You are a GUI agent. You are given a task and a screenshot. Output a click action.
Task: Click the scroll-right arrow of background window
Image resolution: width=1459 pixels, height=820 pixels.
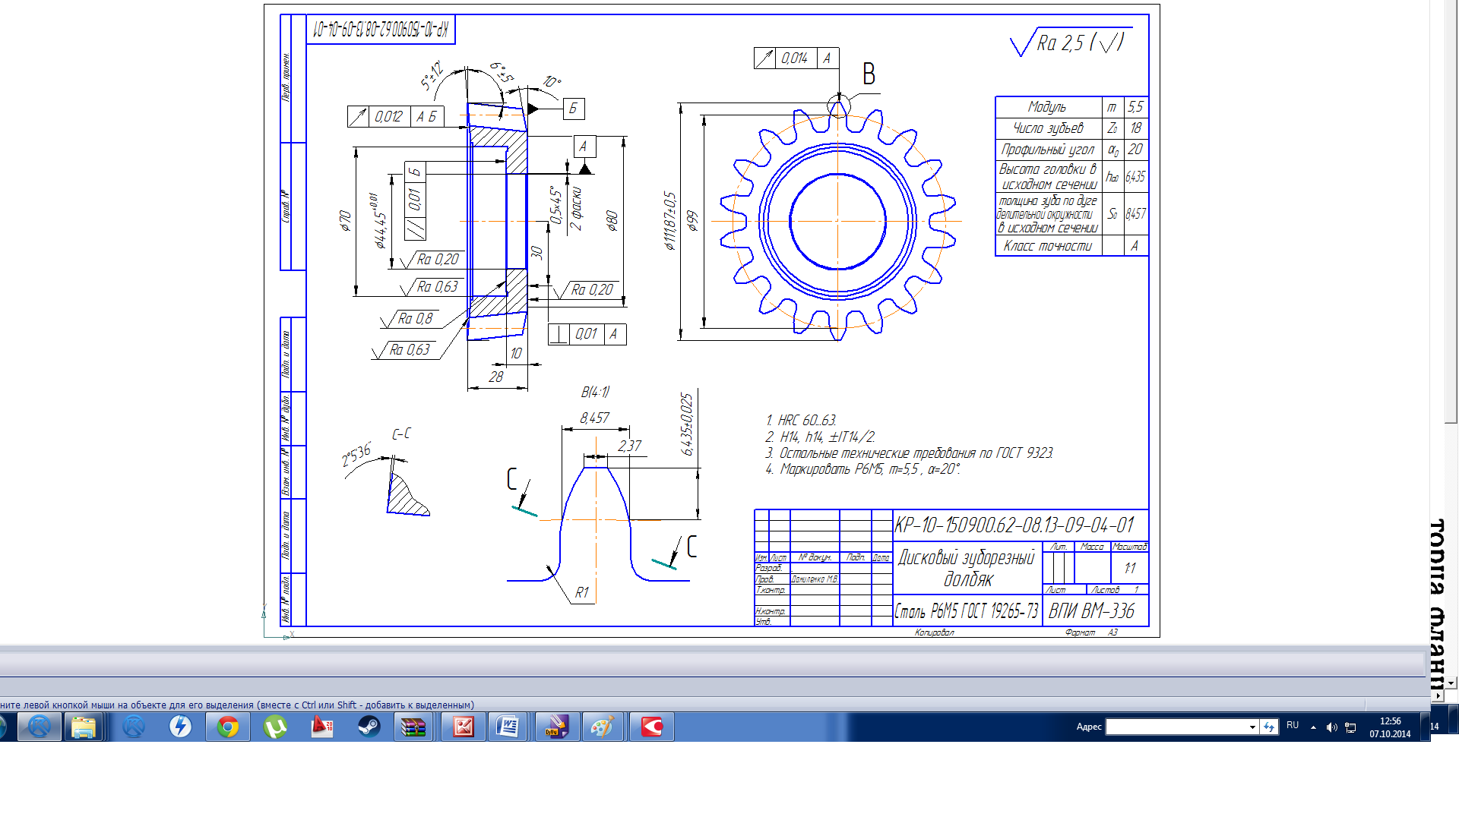point(1437,695)
